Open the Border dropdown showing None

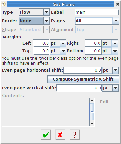tap(34, 21)
